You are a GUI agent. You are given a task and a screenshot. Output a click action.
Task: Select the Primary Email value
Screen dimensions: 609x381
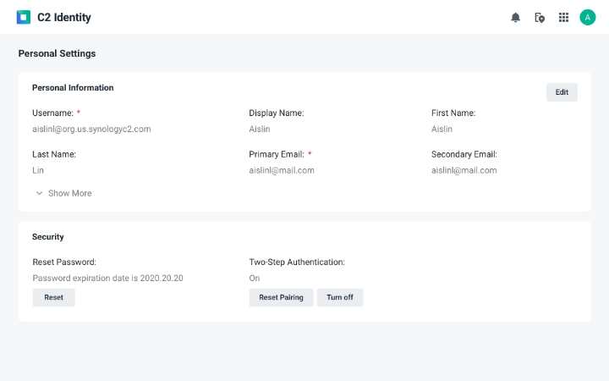pyautogui.click(x=282, y=170)
